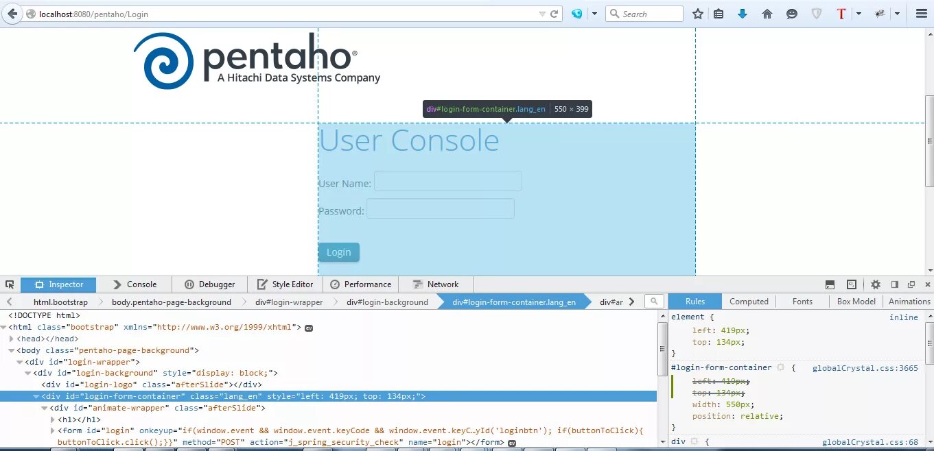
Task: Open the Style Editor tab
Action: click(285, 284)
